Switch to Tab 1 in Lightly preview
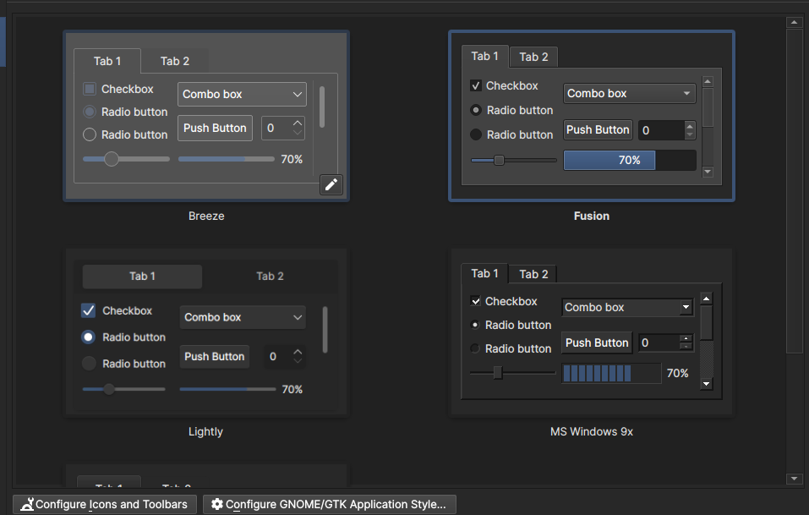809x515 pixels. coord(142,276)
